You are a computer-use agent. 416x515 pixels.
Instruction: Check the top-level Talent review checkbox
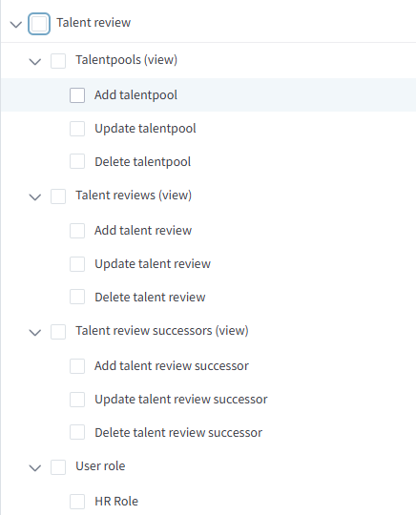tap(39, 24)
